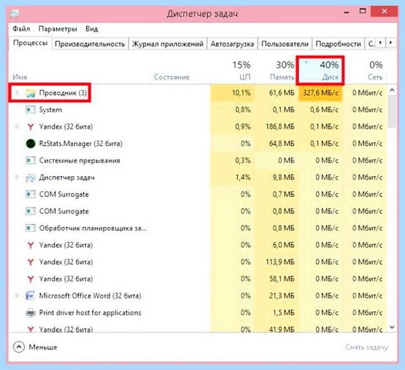Sort by the Диск column header
Viewport: 405px width, 370px height.
[x=320, y=70]
